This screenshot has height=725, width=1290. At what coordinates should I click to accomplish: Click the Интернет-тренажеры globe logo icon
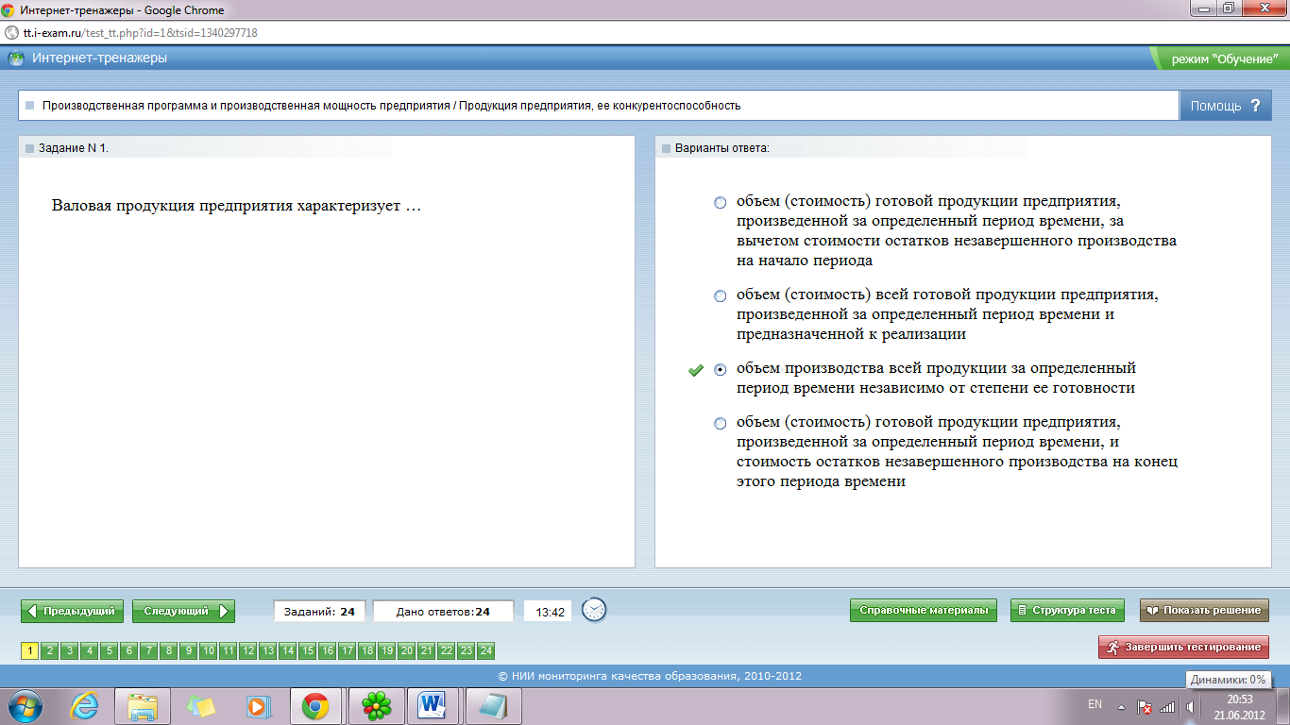(17, 59)
